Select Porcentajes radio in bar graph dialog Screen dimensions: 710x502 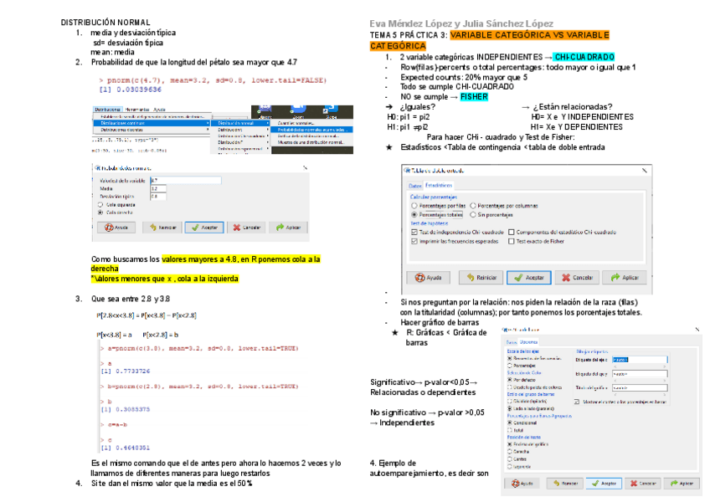pyautogui.click(x=509, y=366)
